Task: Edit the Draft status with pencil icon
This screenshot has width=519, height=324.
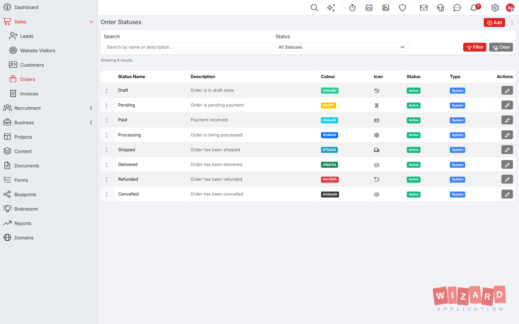Action: (507, 90)
